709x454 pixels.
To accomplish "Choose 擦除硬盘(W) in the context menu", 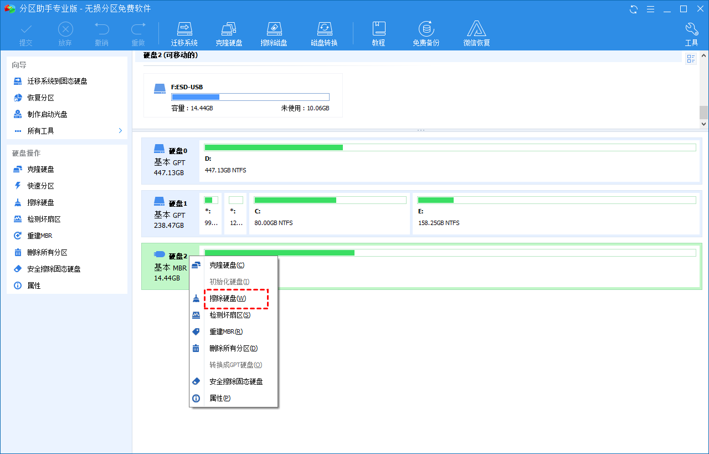I will click(x=235, y=298).
